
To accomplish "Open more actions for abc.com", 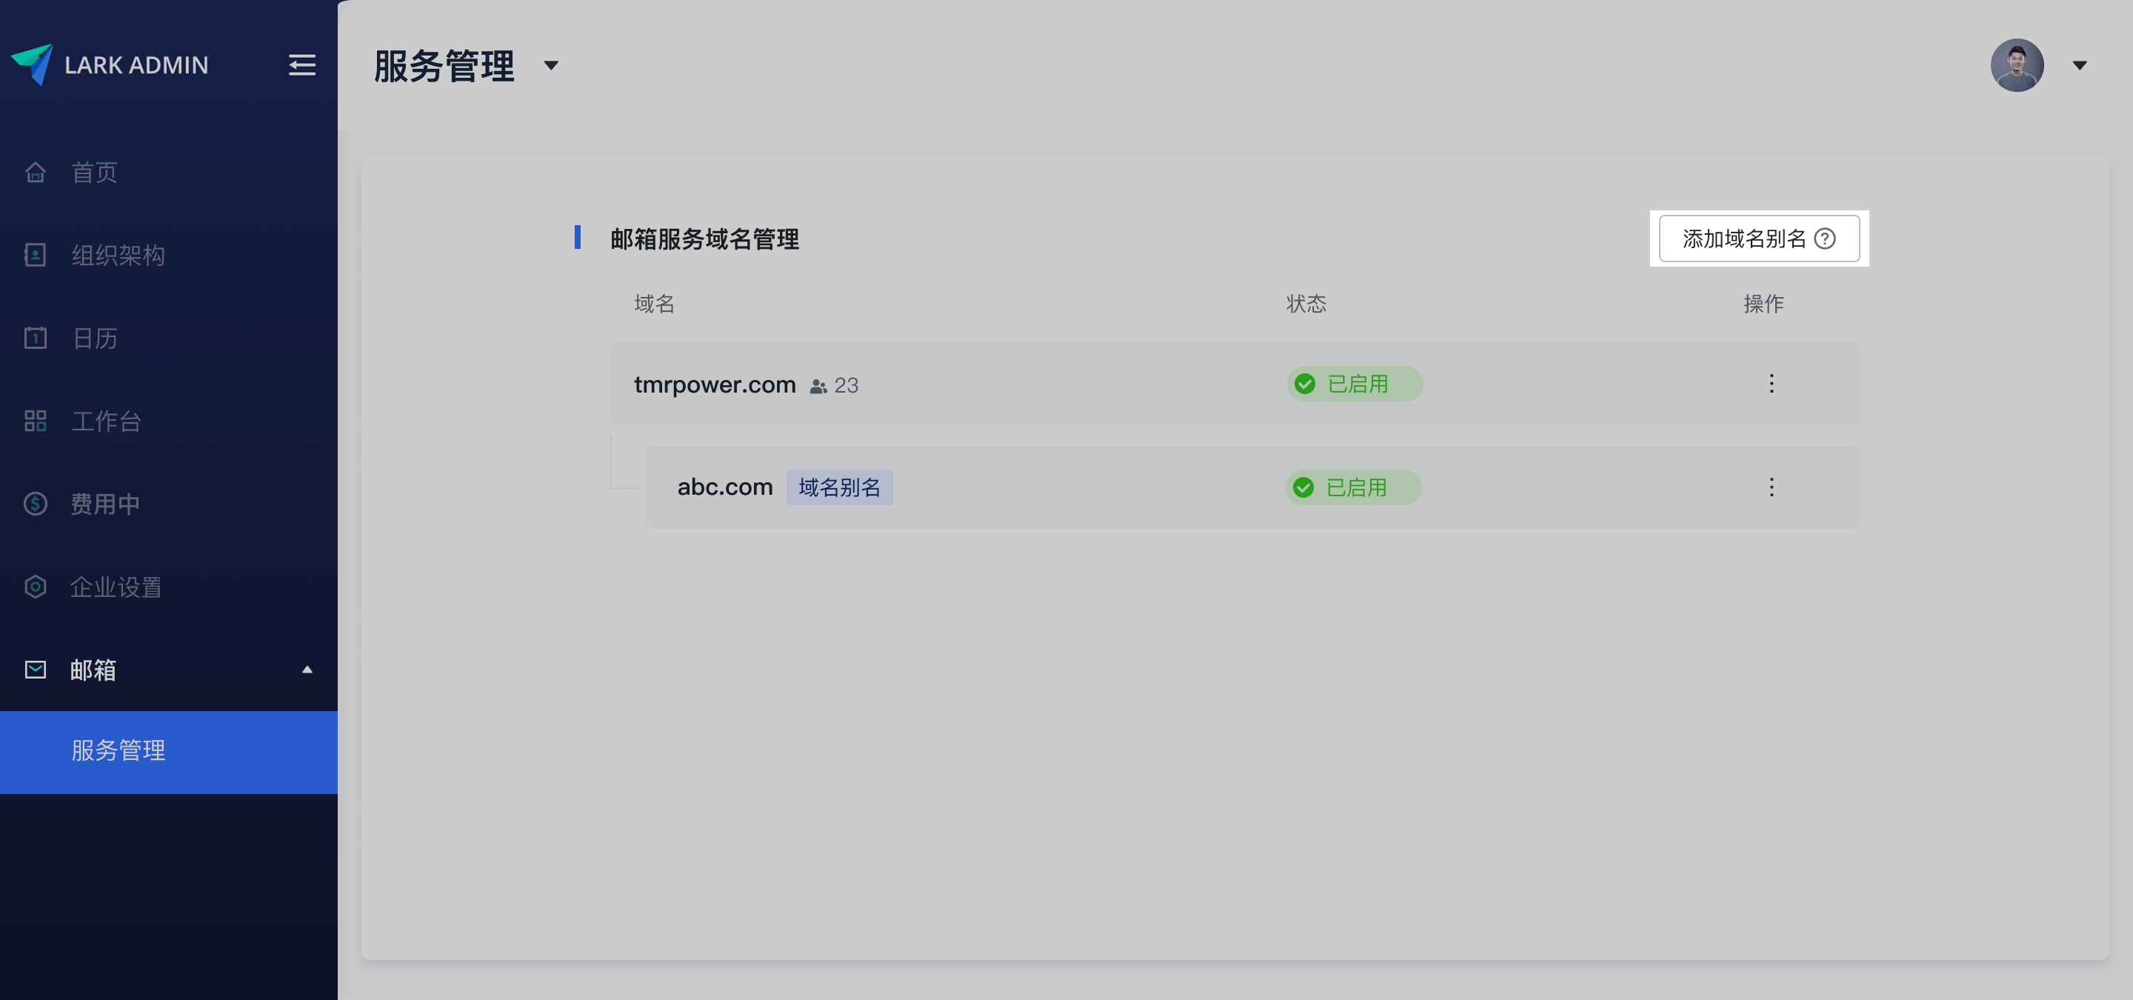I will tap(1771, 487).
